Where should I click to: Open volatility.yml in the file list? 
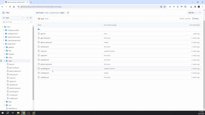[x=45, y=77]
